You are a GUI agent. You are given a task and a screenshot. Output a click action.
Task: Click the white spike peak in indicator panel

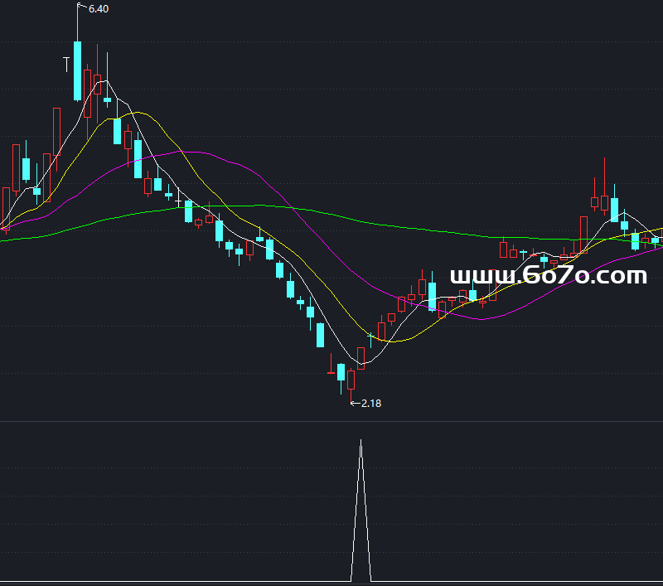tap(361, 442)
